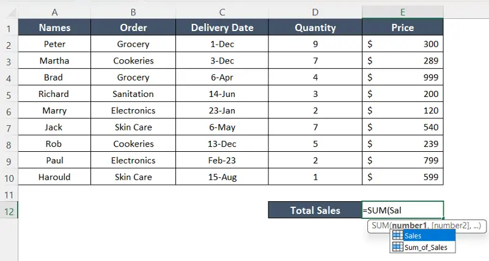Select Brad's price cell showing 999
489x261 pixels.
pos(402,77)
